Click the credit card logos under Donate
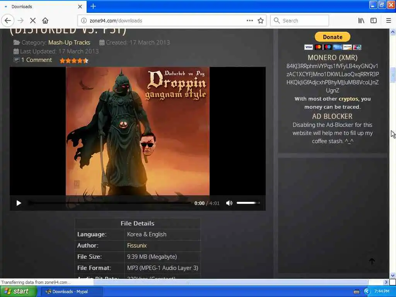396x297 pixels. pos(332,47)
